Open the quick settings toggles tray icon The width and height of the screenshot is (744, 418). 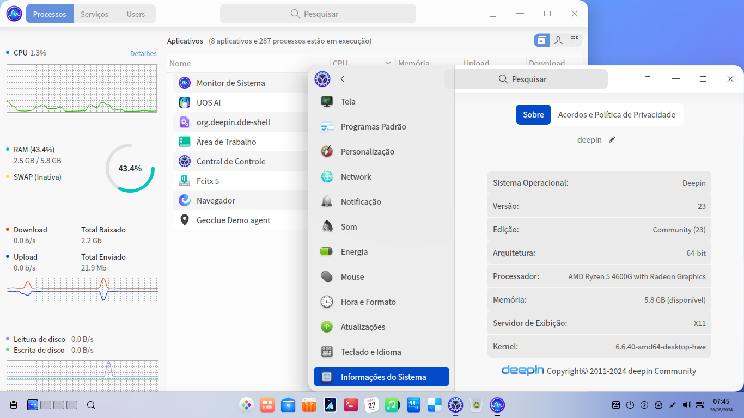pyautogui.click(x=700, y=405)
